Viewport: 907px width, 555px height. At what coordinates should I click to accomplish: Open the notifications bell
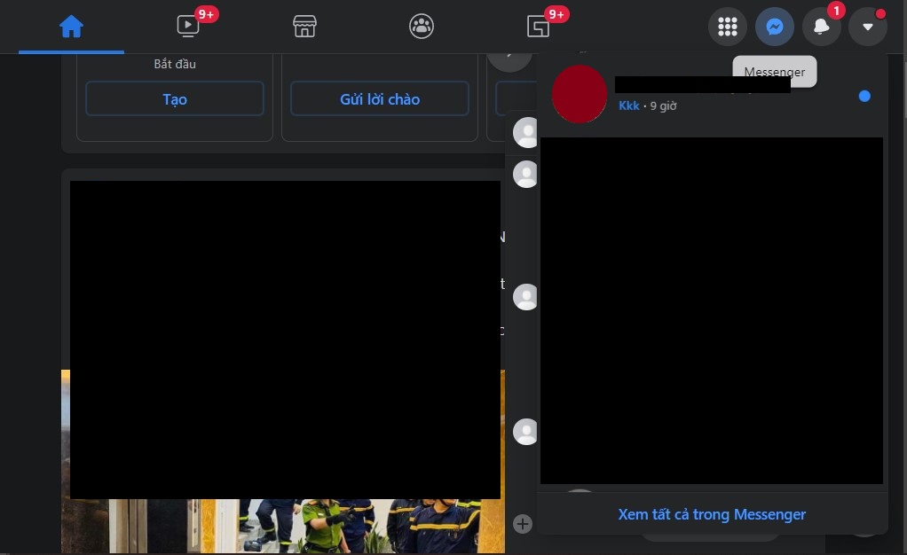(x=822, y=27)
